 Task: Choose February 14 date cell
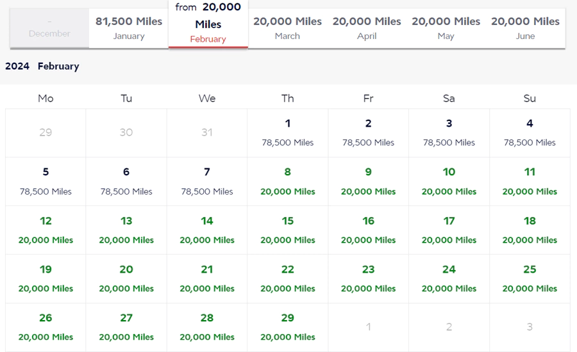click(x=206, y=230)
